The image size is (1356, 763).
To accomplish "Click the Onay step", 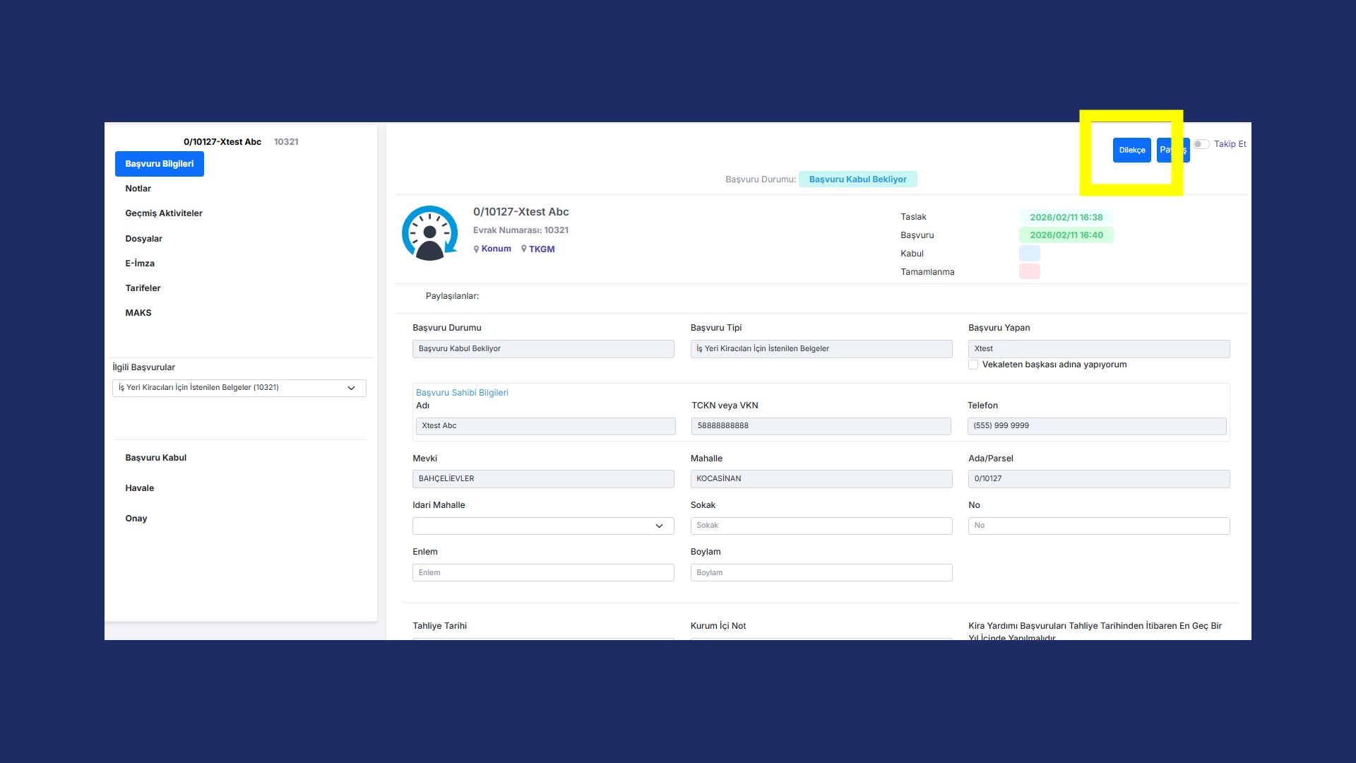I will click(136, 519).
